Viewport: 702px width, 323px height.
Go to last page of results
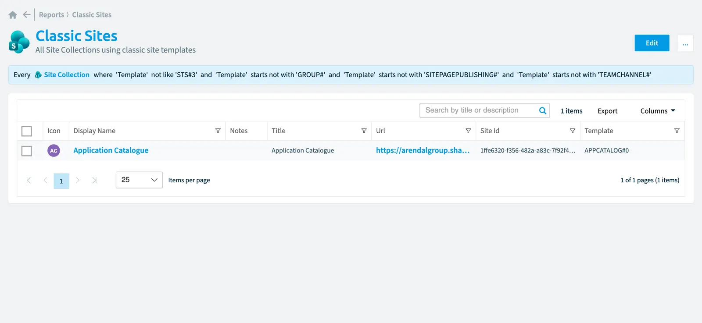point(94,180)
